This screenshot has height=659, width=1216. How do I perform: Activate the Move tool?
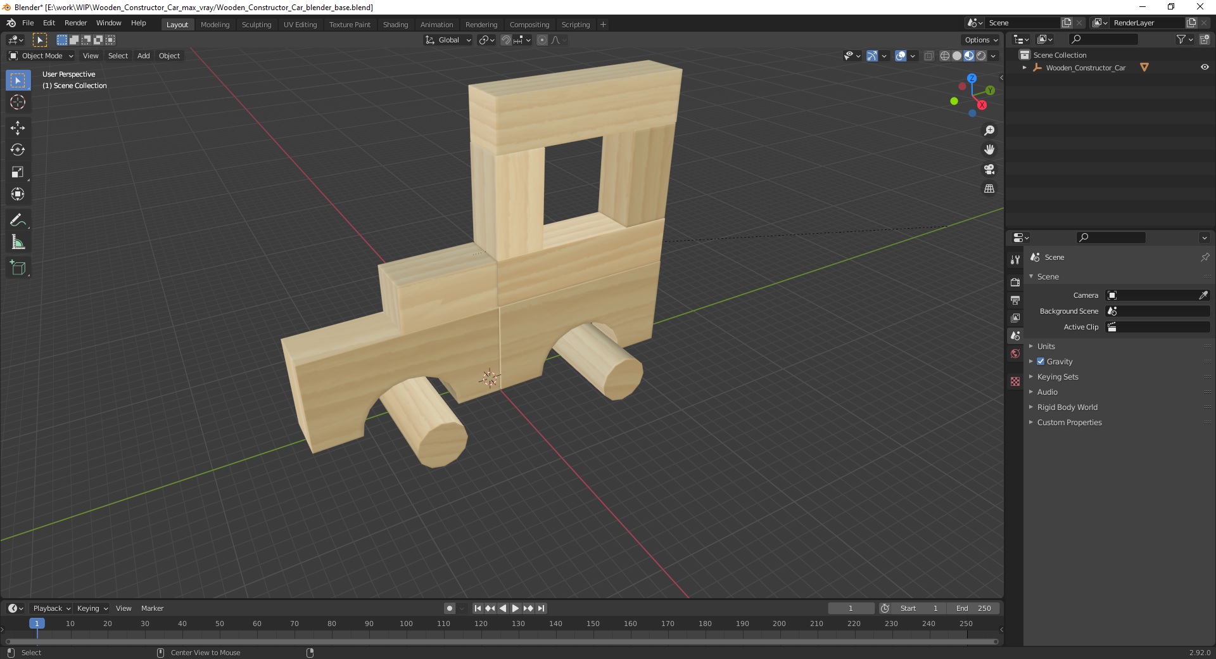click(18, 128)
